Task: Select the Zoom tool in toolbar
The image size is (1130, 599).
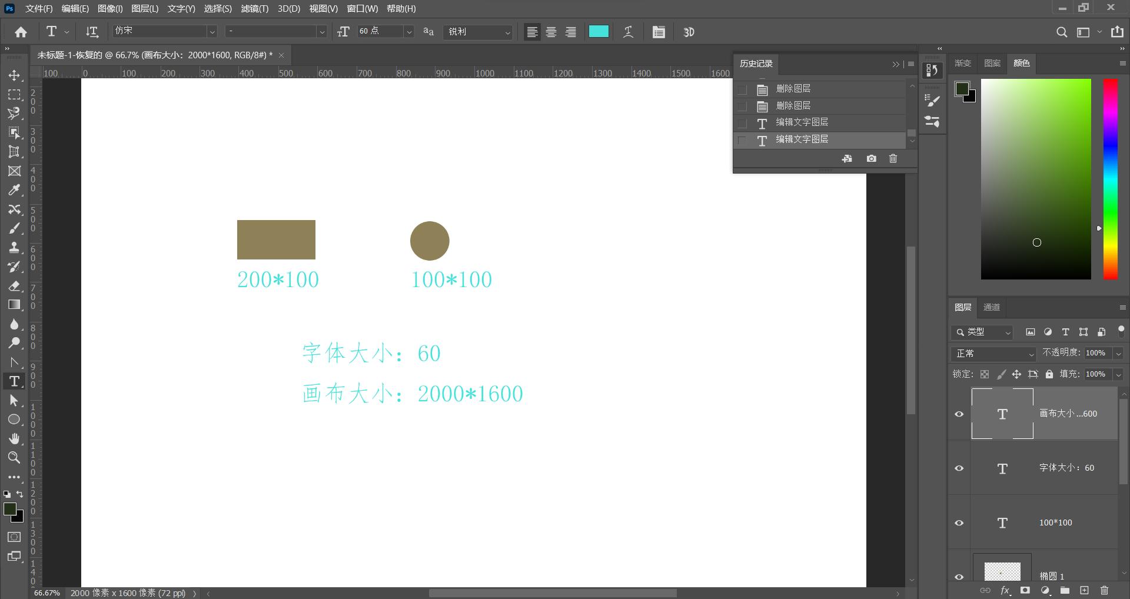Action: (x=15, y=457)
